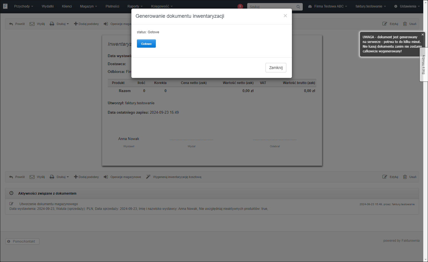Open Drukuj menu in the bottom toolbar
Screen dimensions: 428x262
click(x=59, y=177)
